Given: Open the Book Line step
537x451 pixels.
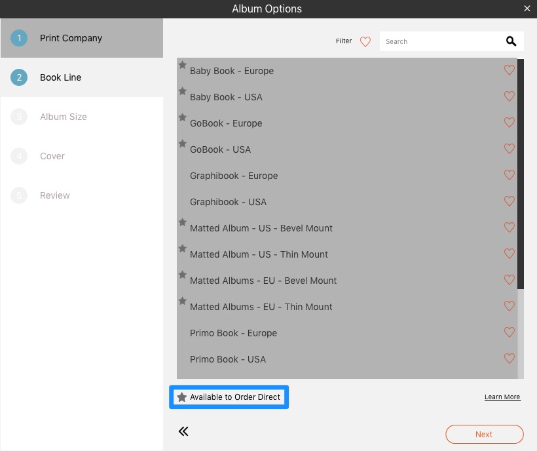Looking at the screenshot, I should (82, 77).
